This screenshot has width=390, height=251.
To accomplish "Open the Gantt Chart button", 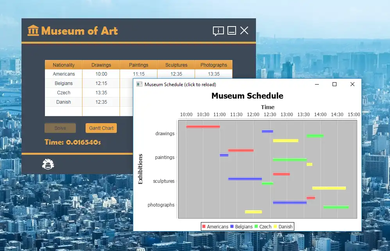I will click(x=101, y=128).
